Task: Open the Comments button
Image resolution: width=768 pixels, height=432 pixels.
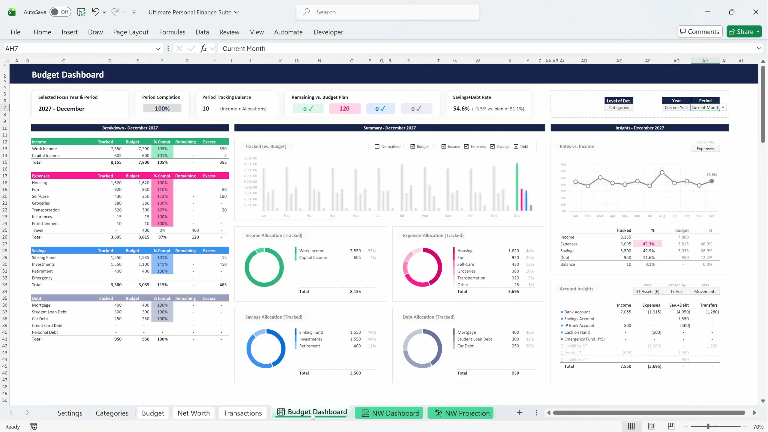Action: pos(700,31)
